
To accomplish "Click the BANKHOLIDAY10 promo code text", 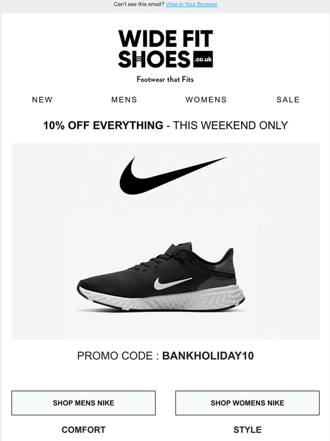I will [208, 356].
